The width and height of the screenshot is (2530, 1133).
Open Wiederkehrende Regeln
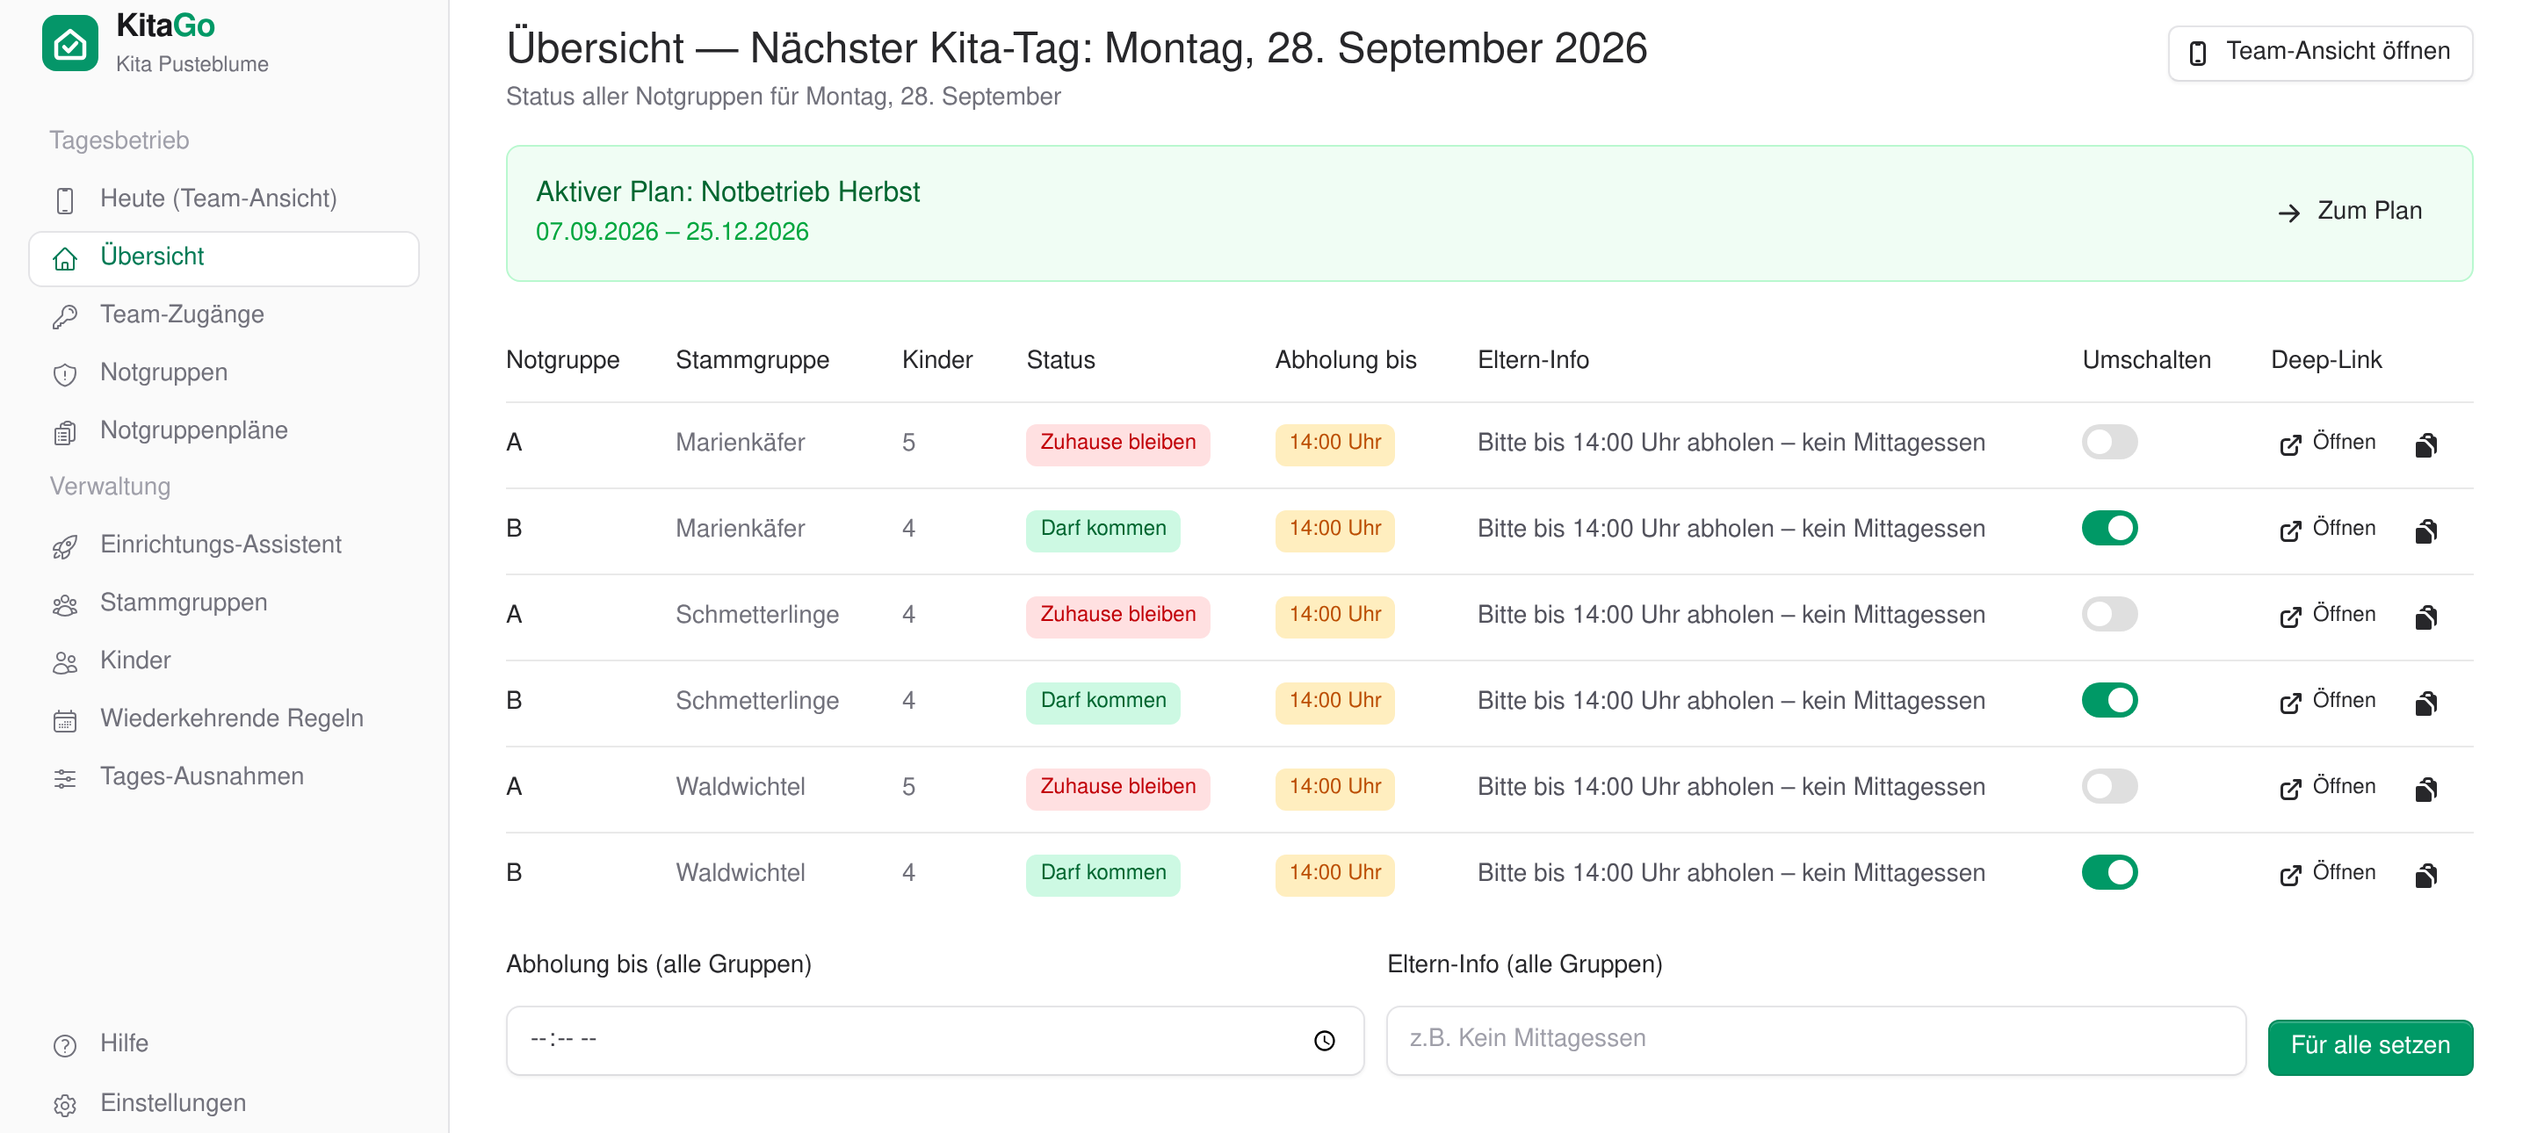click(x=224, y=718)
